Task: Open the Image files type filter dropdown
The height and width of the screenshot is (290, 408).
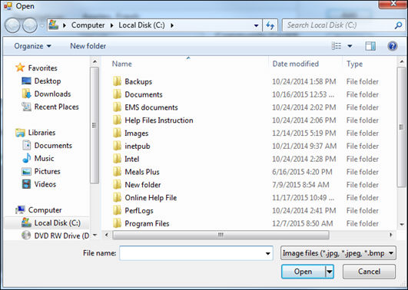Action: (338, 253)
